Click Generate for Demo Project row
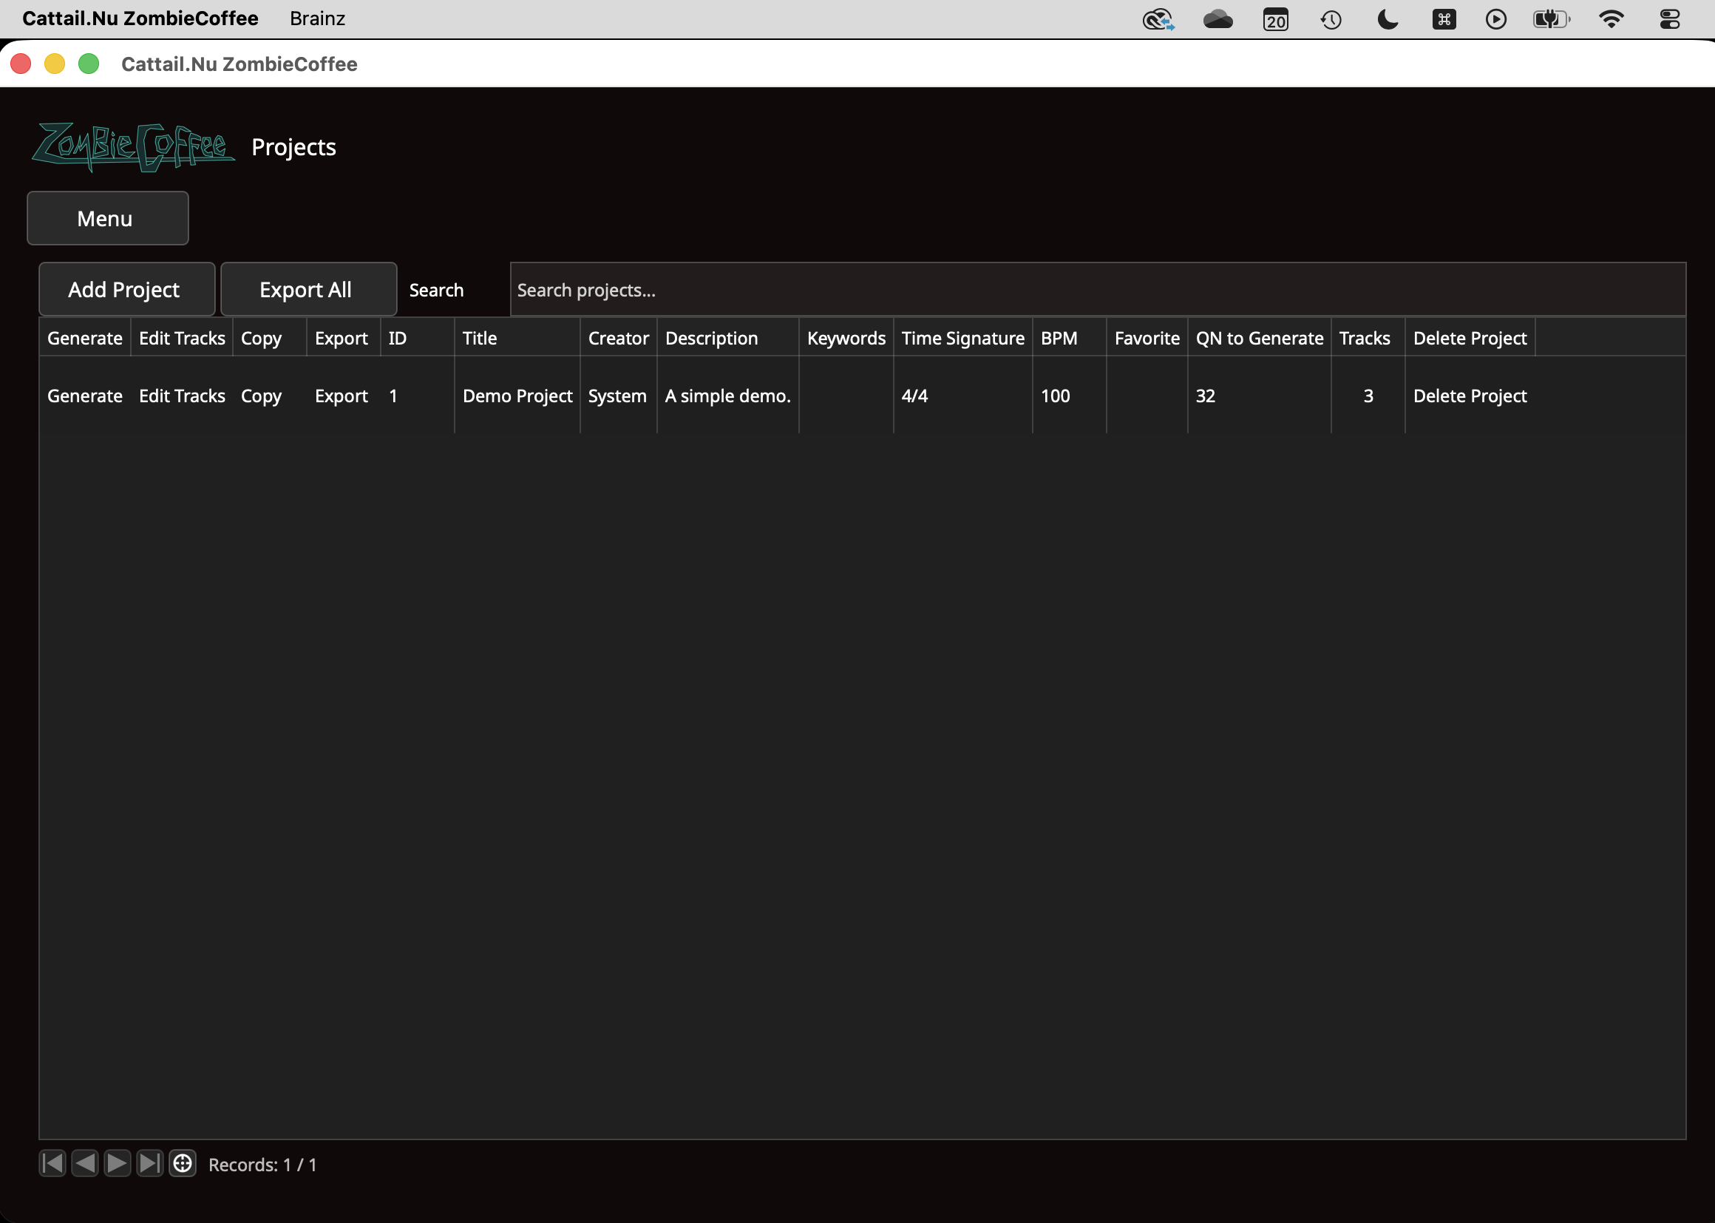 [85, 396]
